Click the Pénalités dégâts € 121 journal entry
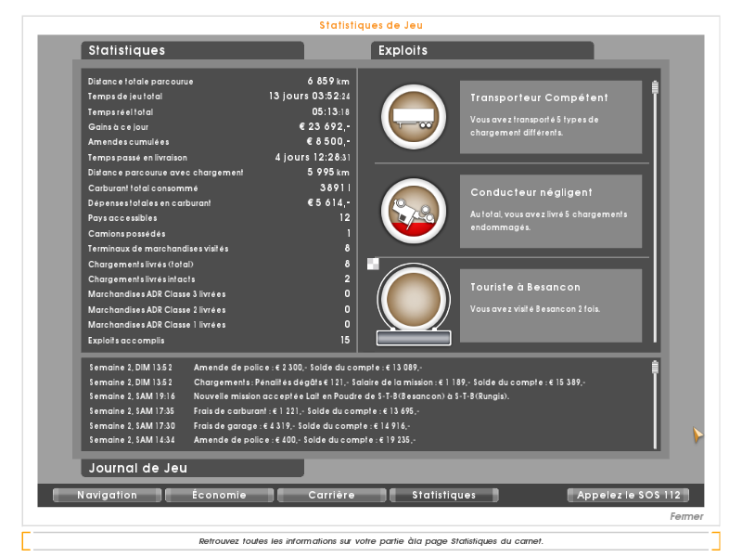742x557 pixels. (337, 382)
